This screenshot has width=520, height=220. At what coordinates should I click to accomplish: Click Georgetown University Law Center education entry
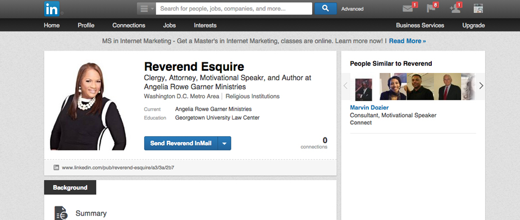217,118
